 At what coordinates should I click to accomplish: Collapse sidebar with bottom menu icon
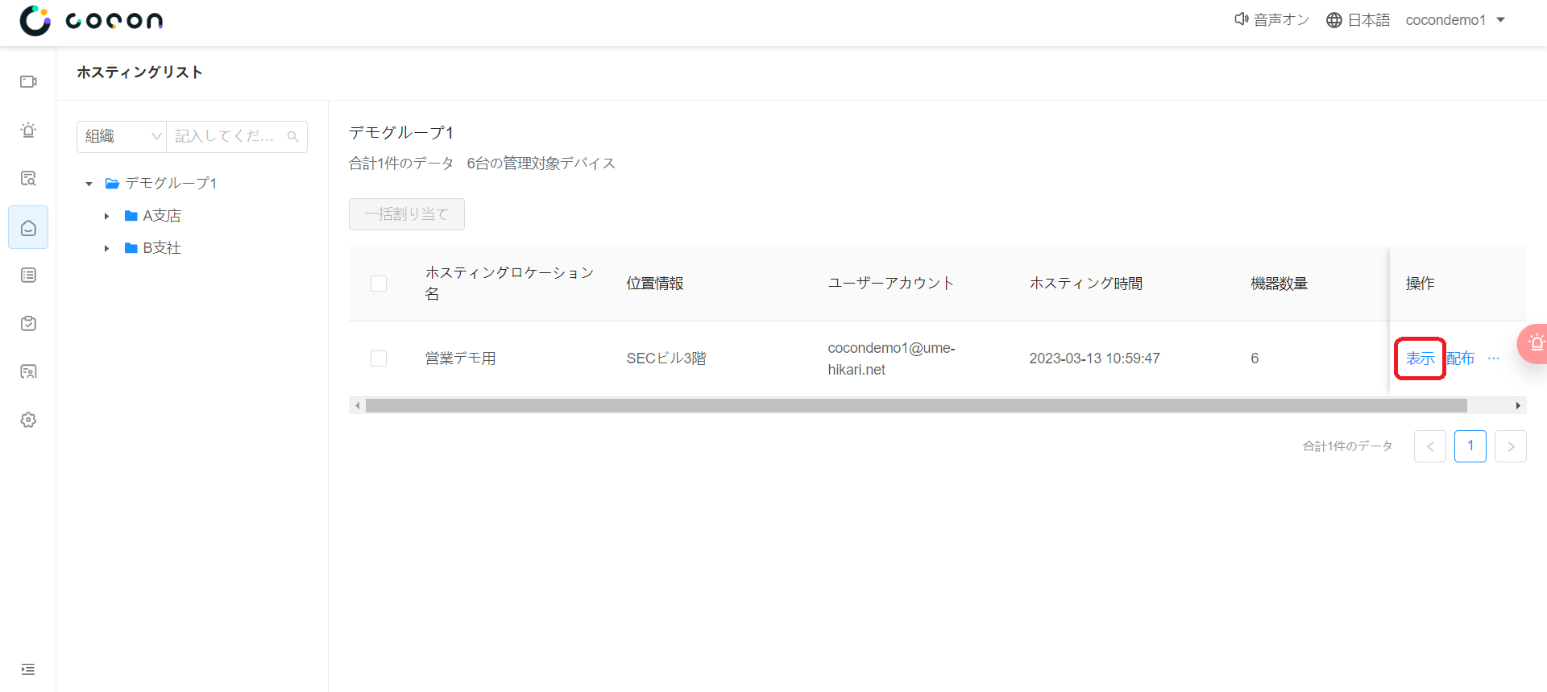click(28, 669)
